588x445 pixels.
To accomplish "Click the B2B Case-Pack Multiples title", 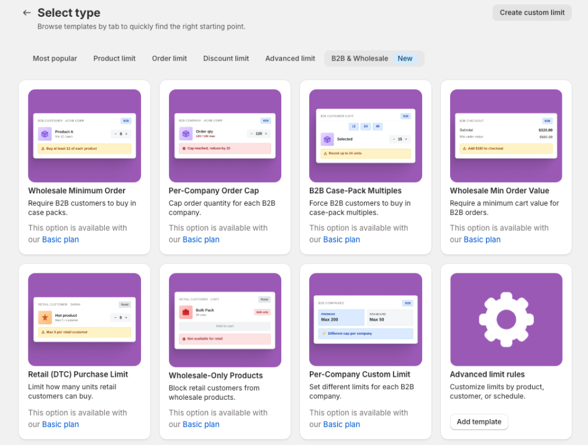I will (x=355, y=190).
